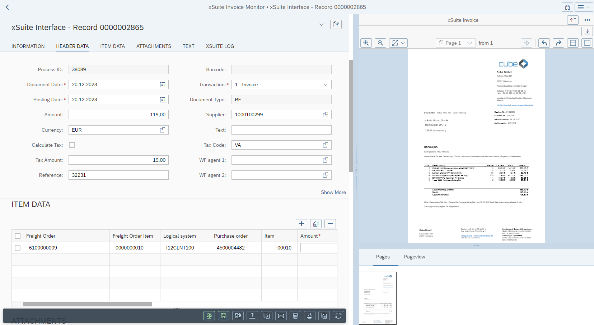Click the download icon above the invoice viewer

[x=588, y=31]
